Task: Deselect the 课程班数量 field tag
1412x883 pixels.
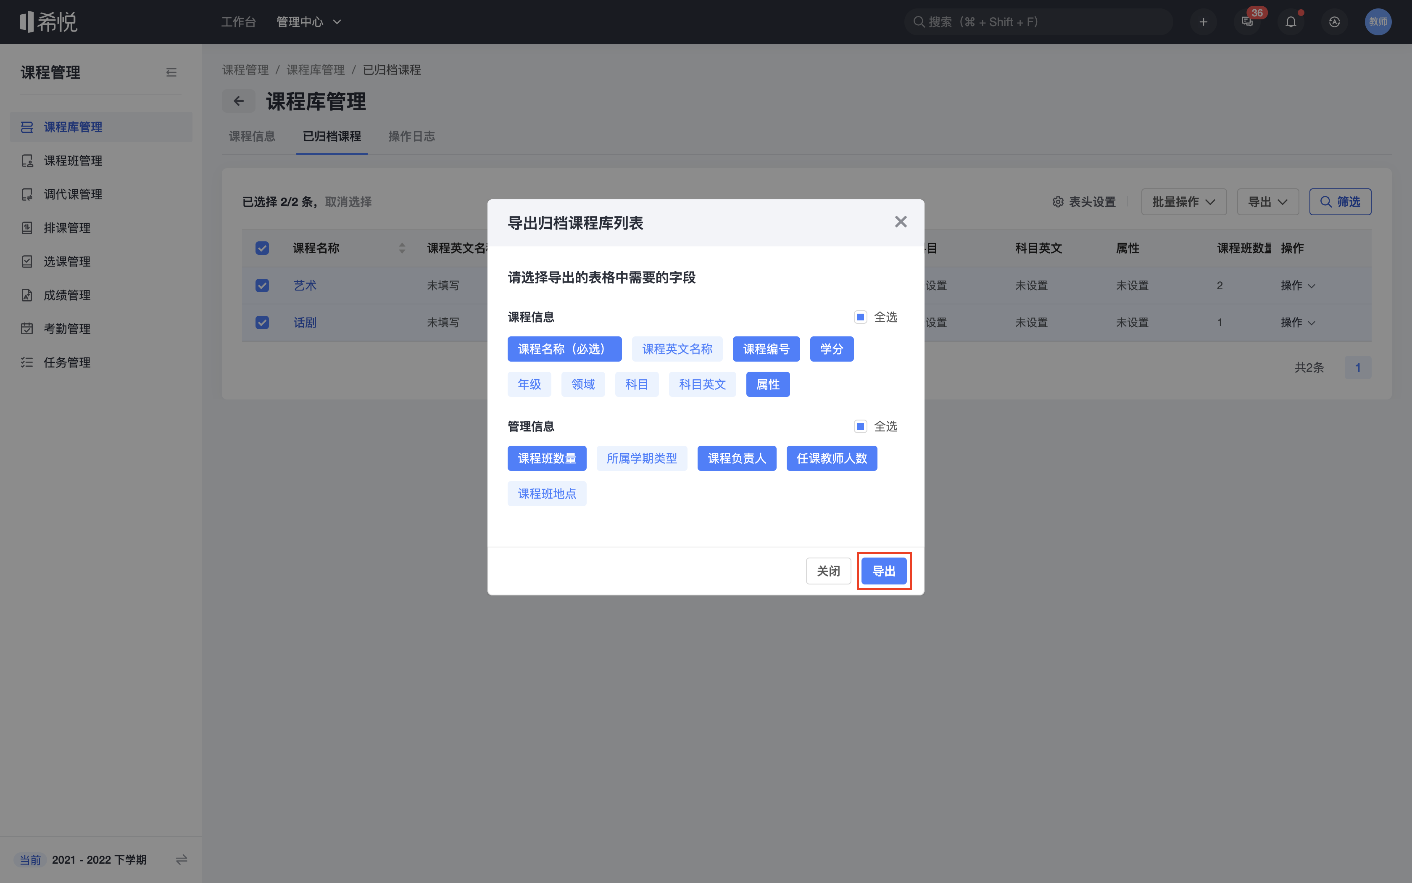Action: click(547, 458)
